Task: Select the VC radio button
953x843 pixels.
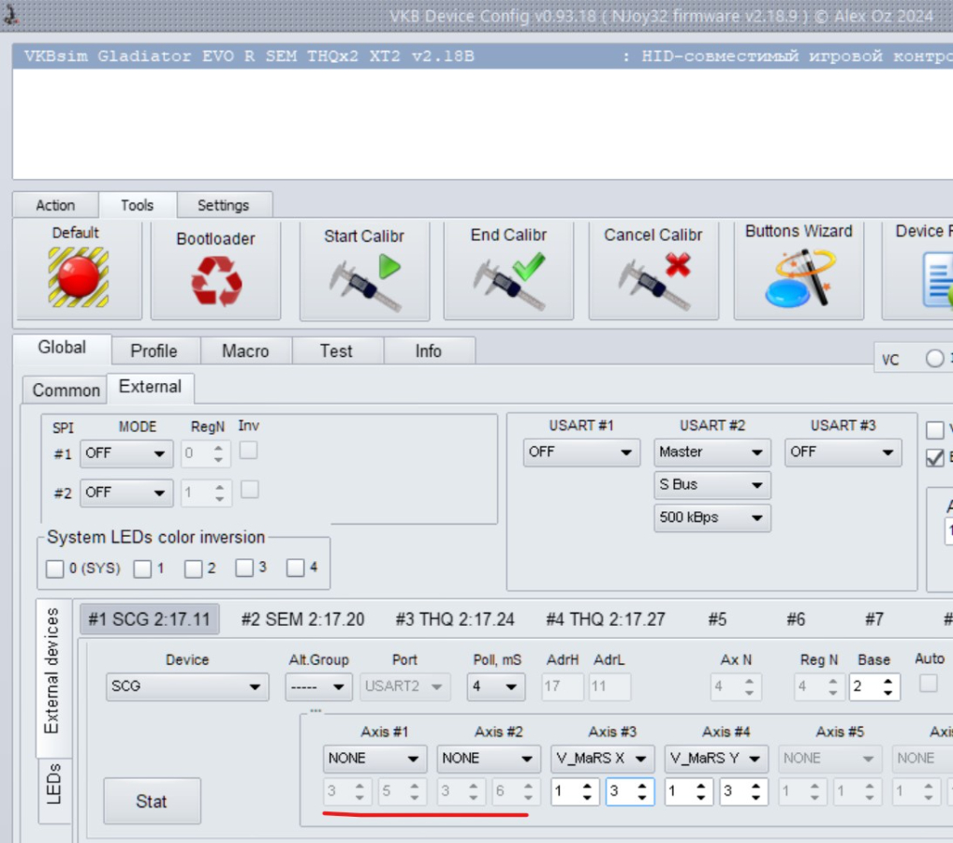Action: [935, 359]
